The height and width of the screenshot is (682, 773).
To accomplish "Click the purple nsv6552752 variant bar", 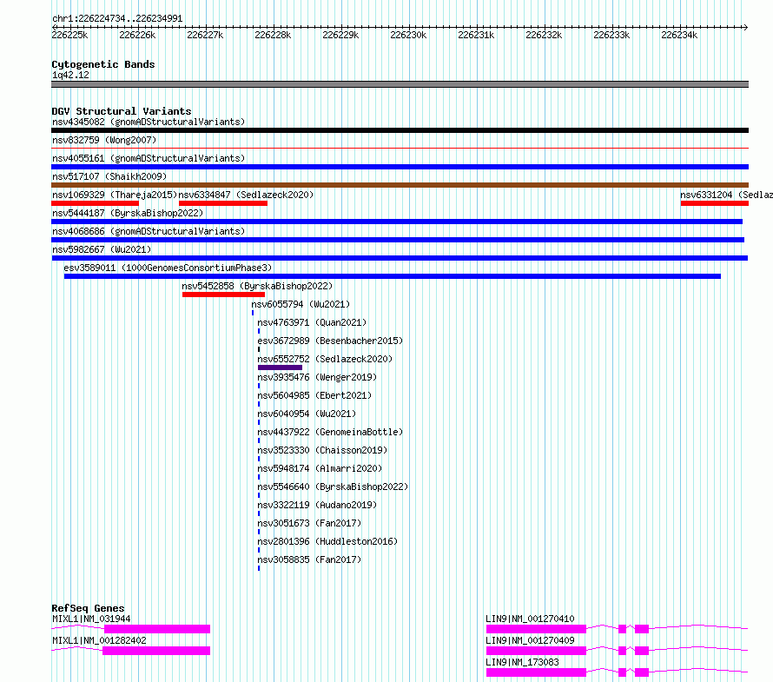I will coord(280,367).
